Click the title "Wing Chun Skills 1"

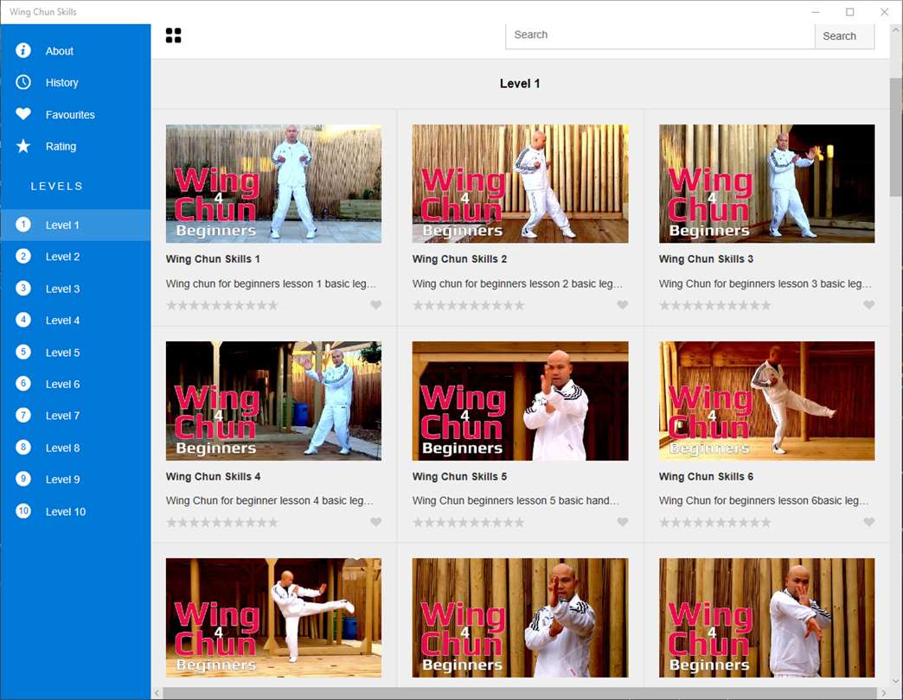click(x=213, y=259)
